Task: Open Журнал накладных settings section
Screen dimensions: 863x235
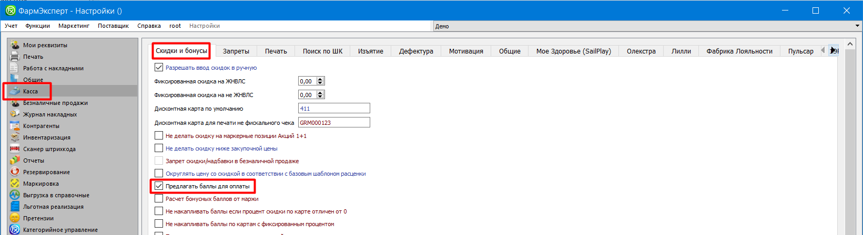Action: coord(50,114)
